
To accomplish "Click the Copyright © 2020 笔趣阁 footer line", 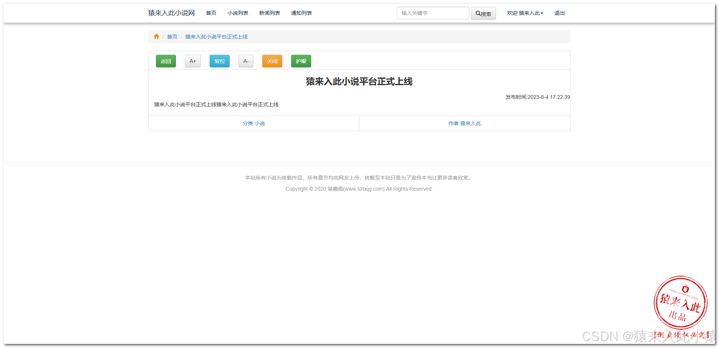I will tap(359, 189).
